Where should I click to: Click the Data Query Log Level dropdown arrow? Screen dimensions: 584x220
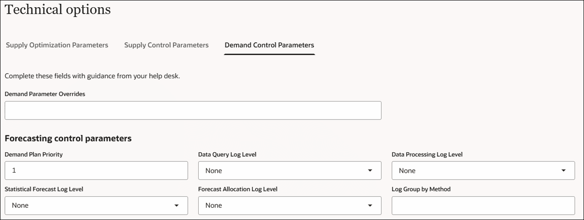coord(370,171)
